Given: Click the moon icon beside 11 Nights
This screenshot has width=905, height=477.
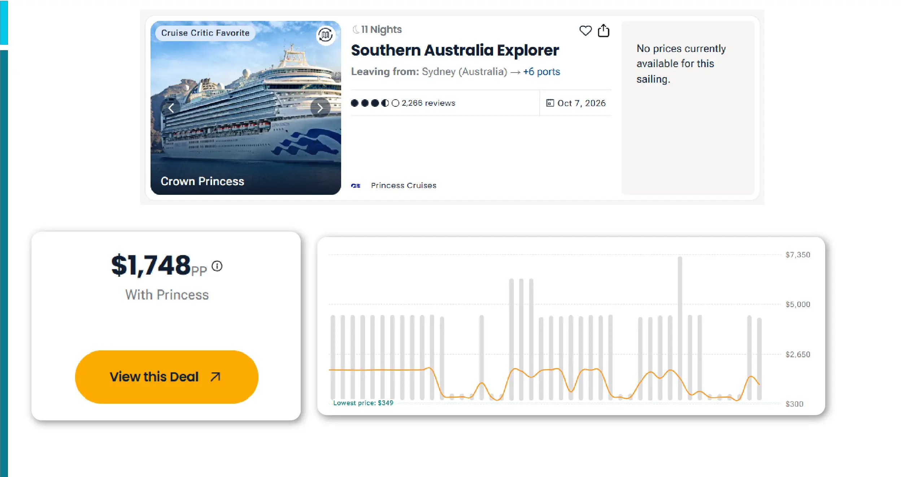Looking at the screenshot, I should 356,29.
